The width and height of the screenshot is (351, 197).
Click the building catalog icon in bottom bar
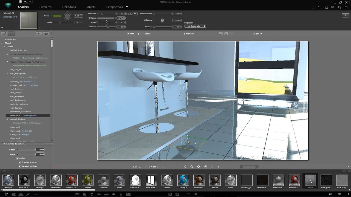coord(128,194)
